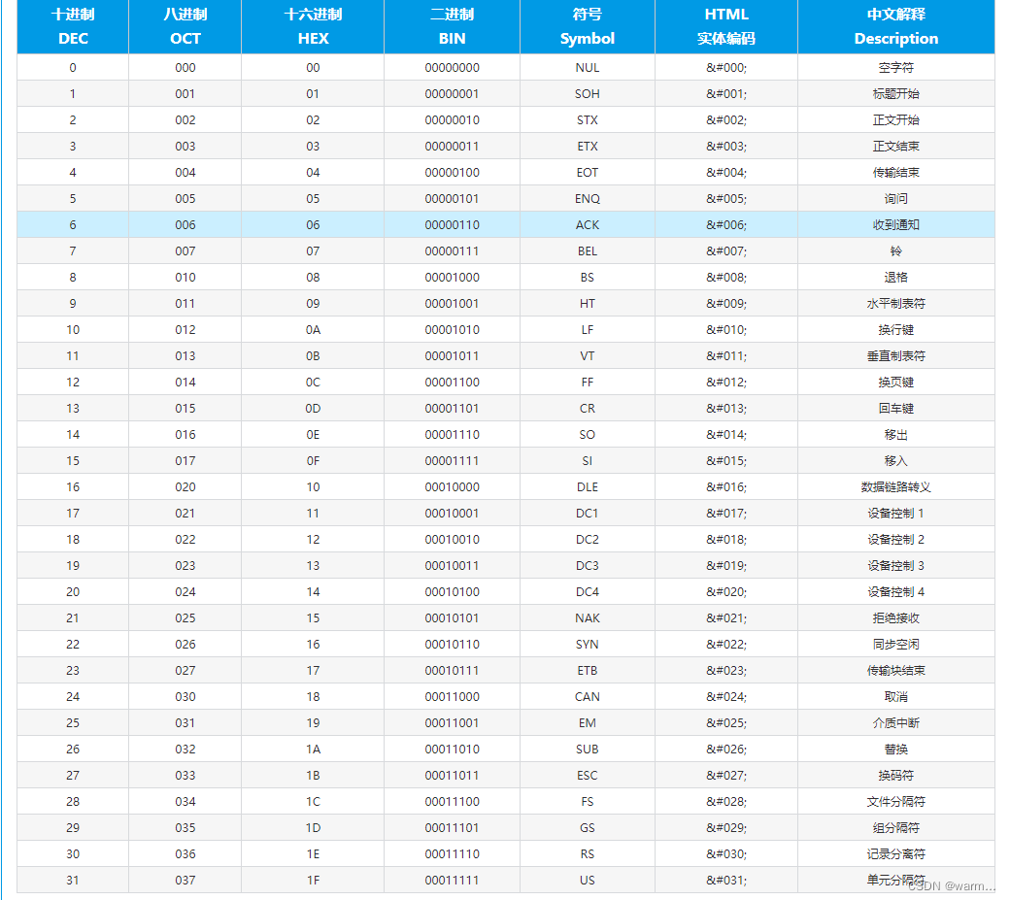Select the US symbol cell
Viewport: 1010px width, 900px height.
[588, 881]
